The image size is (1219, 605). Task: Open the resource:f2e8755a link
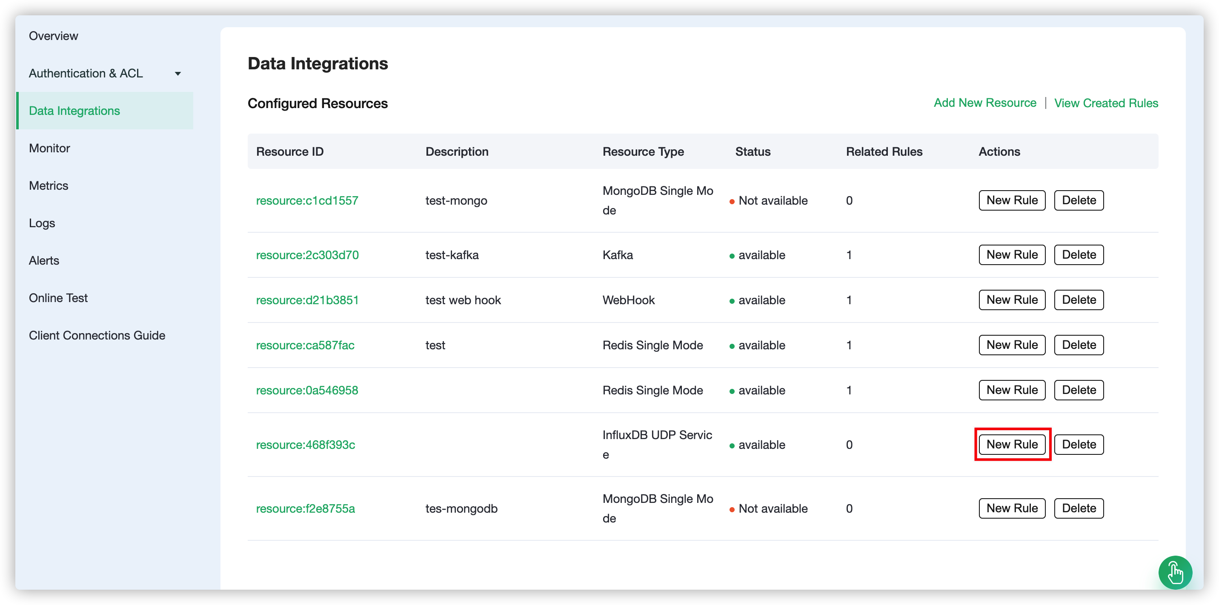305,508
